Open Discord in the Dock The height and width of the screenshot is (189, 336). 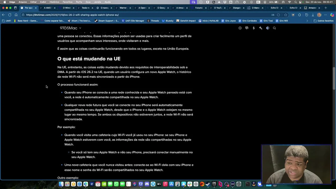(147, 184)
